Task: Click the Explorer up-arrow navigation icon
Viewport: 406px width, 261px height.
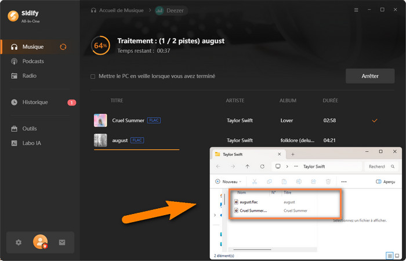Action: coord(248,166)
